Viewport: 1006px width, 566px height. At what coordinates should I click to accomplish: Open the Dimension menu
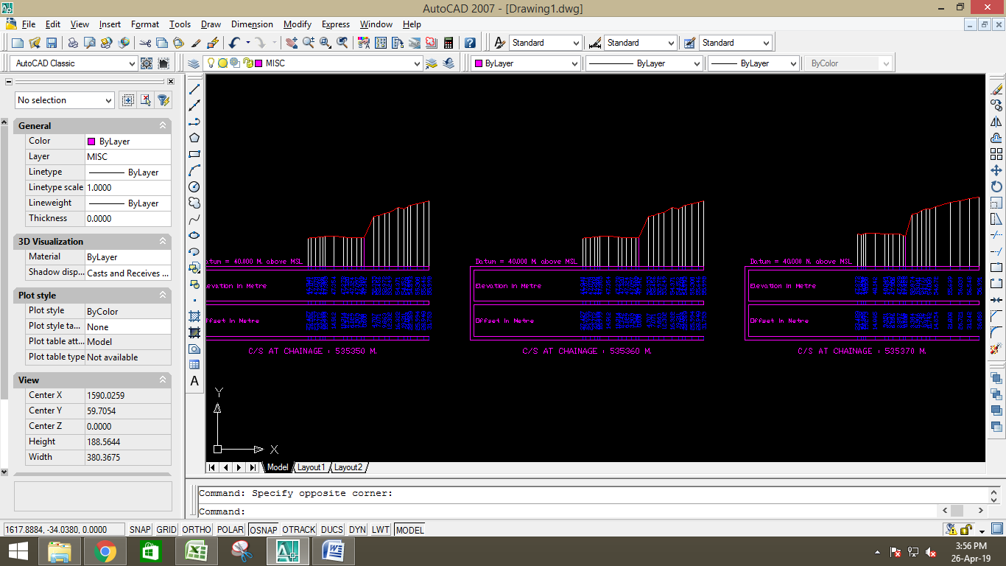click(x=251, y=24)
